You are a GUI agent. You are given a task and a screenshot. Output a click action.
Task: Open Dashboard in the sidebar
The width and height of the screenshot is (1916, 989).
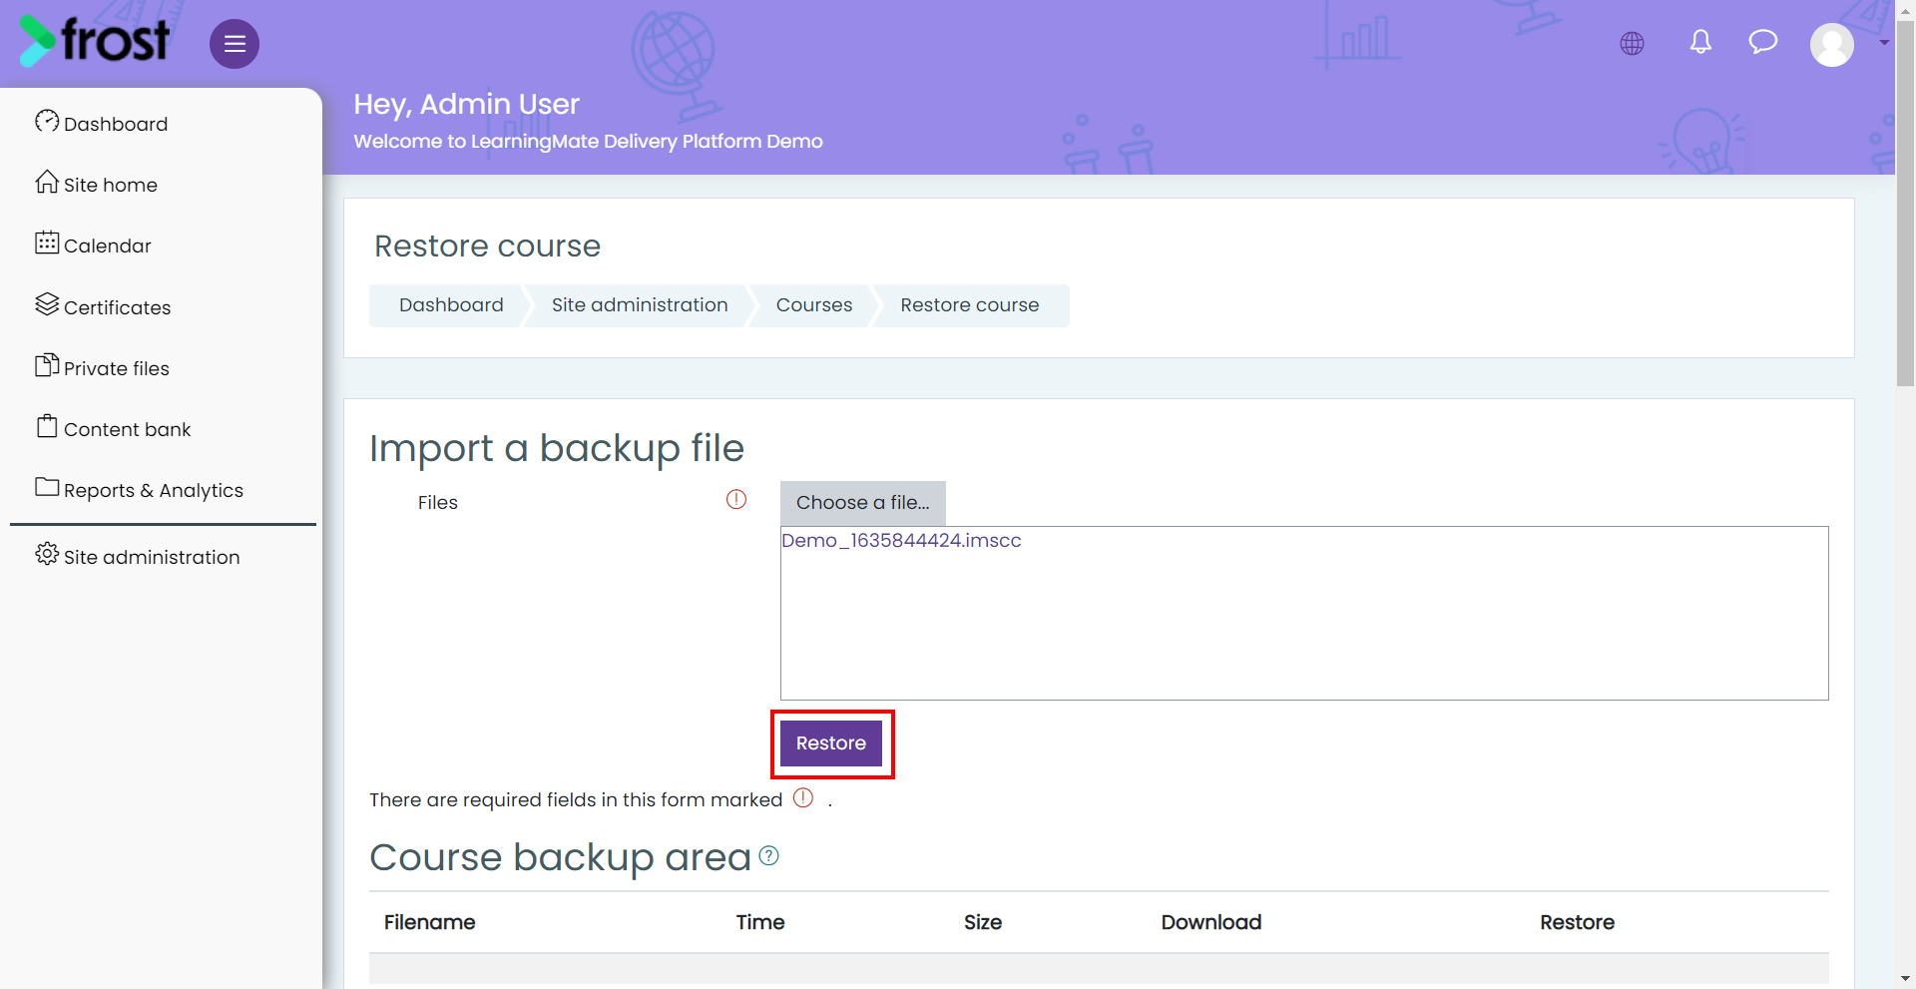pos(102,123)
